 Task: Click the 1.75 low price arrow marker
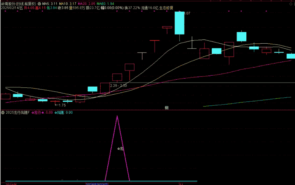click(x=60, y=105)
